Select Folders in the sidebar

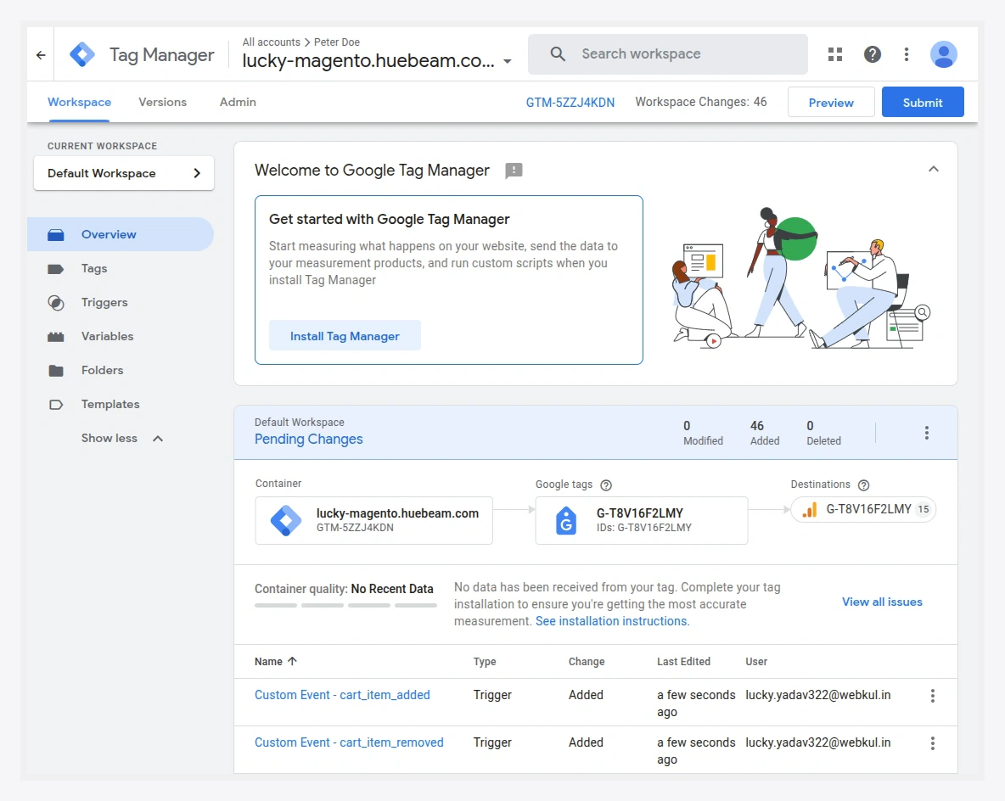tap(121, 371)
